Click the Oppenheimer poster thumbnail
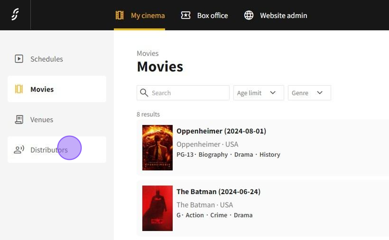389x240 pixels. (x=157, y=148)
